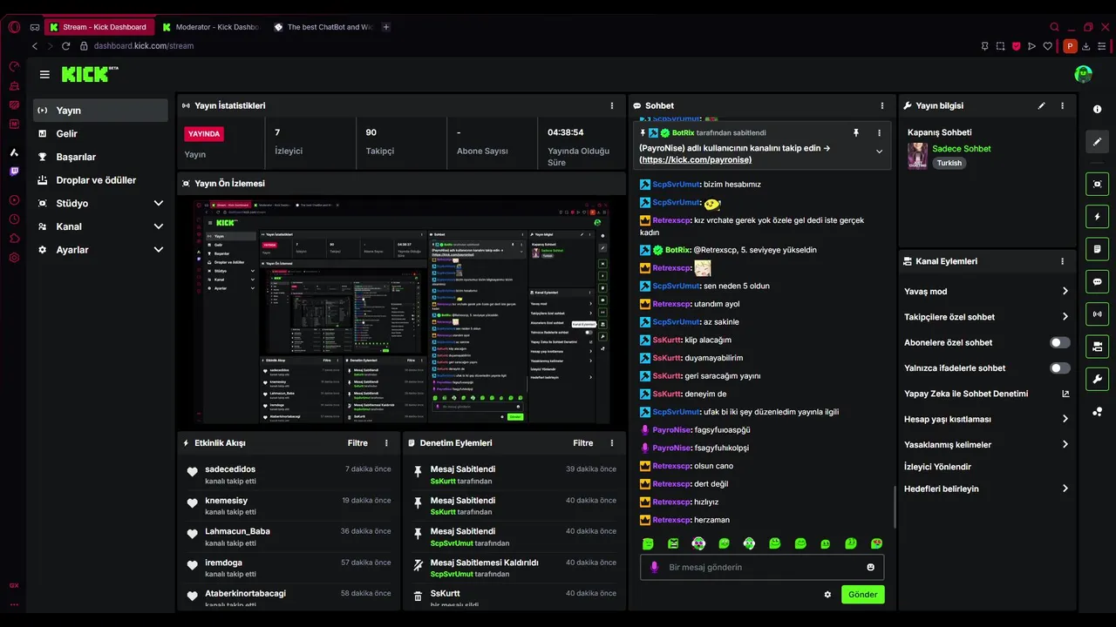This screenshot has width=1116, height=627.
Task: Switch to The best ChatBot tab
Action: point(323,27)
